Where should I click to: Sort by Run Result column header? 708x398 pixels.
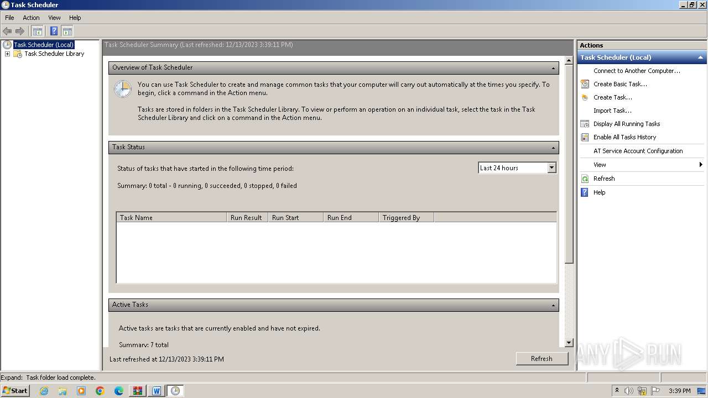coord(247,217)
